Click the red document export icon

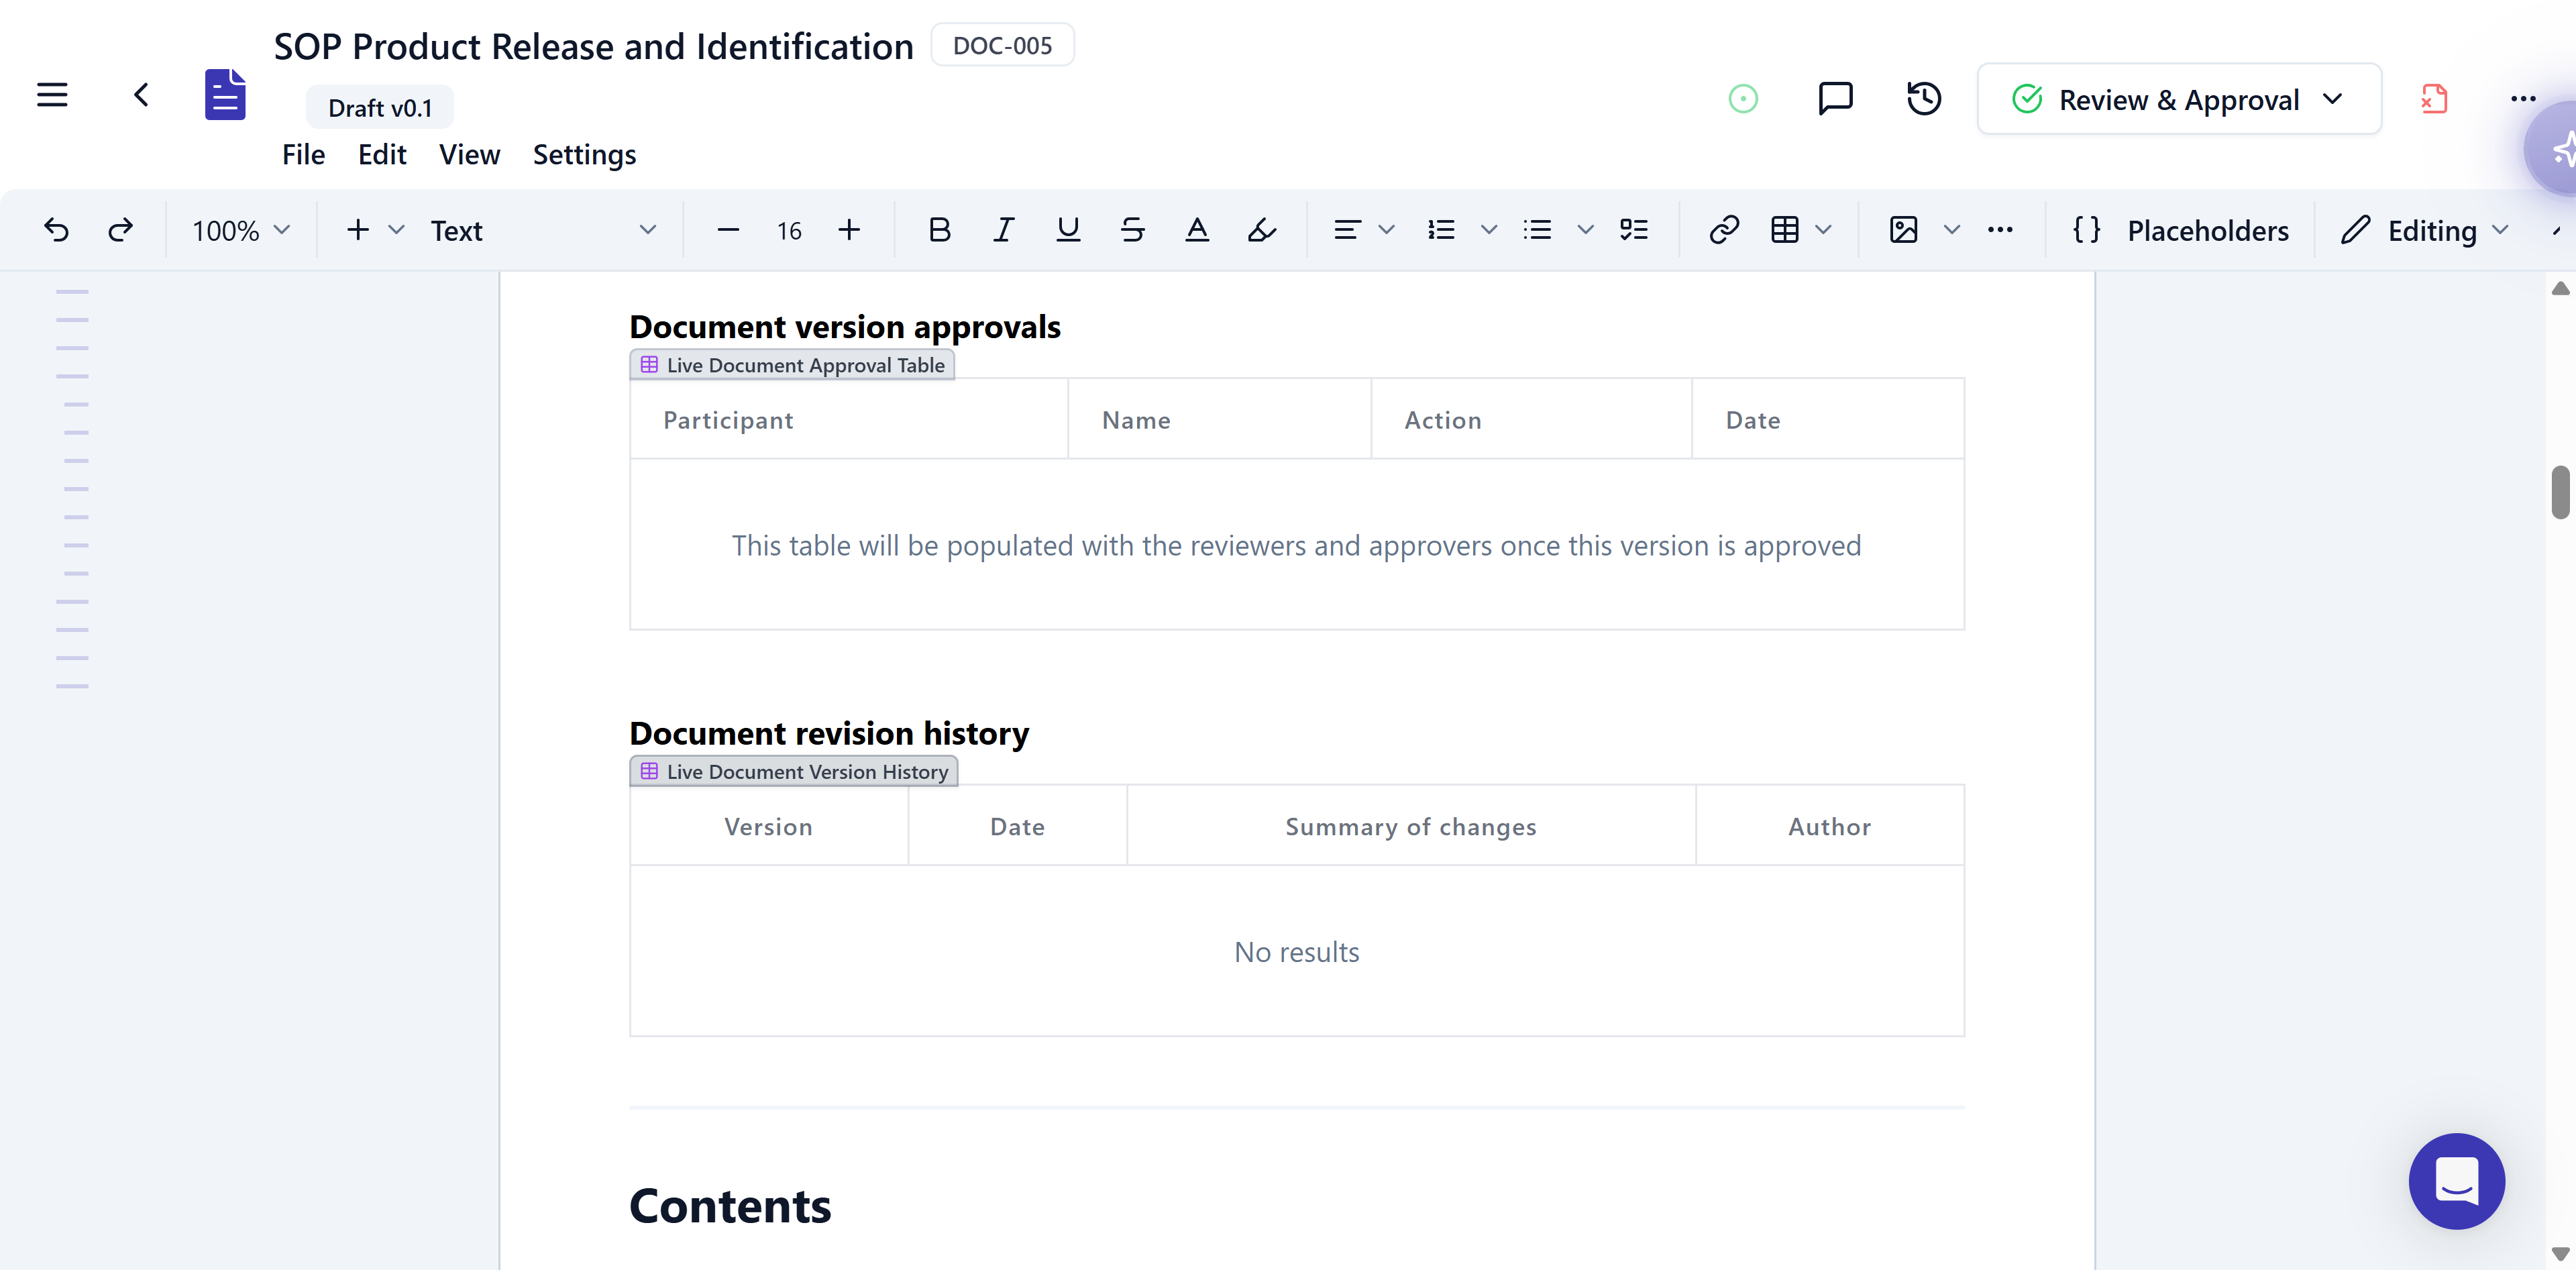pos(2434,99)
